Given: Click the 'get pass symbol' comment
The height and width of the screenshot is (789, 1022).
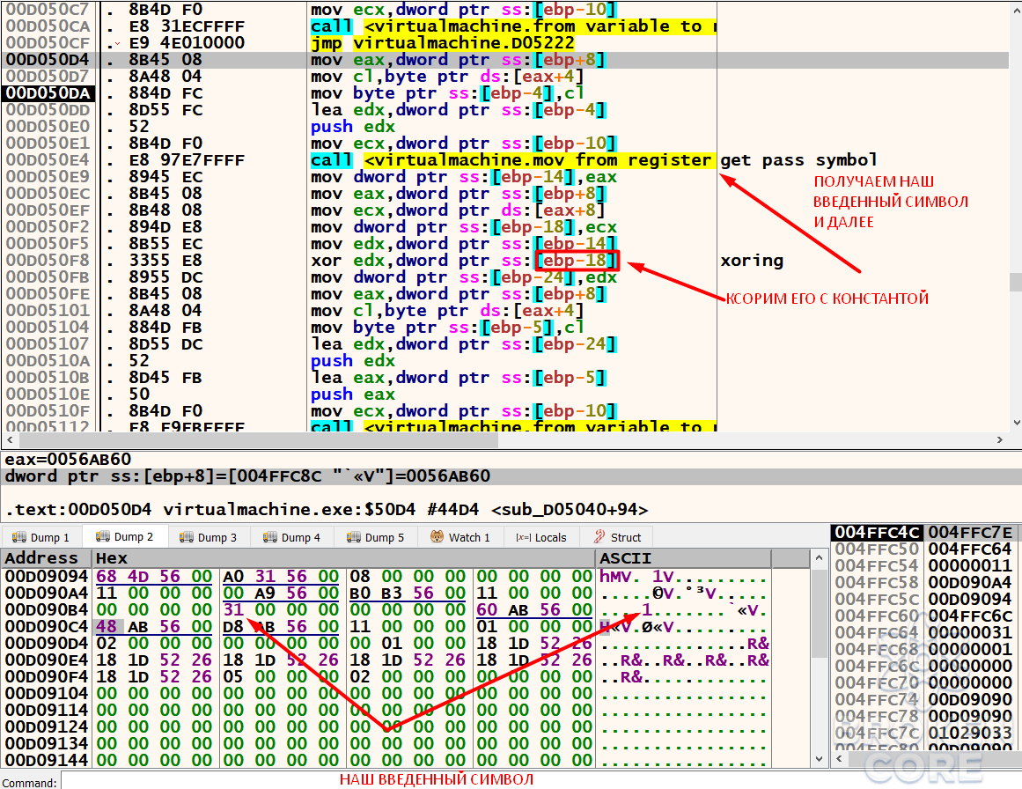Looking at the screenshot, I should click(798, 160).
